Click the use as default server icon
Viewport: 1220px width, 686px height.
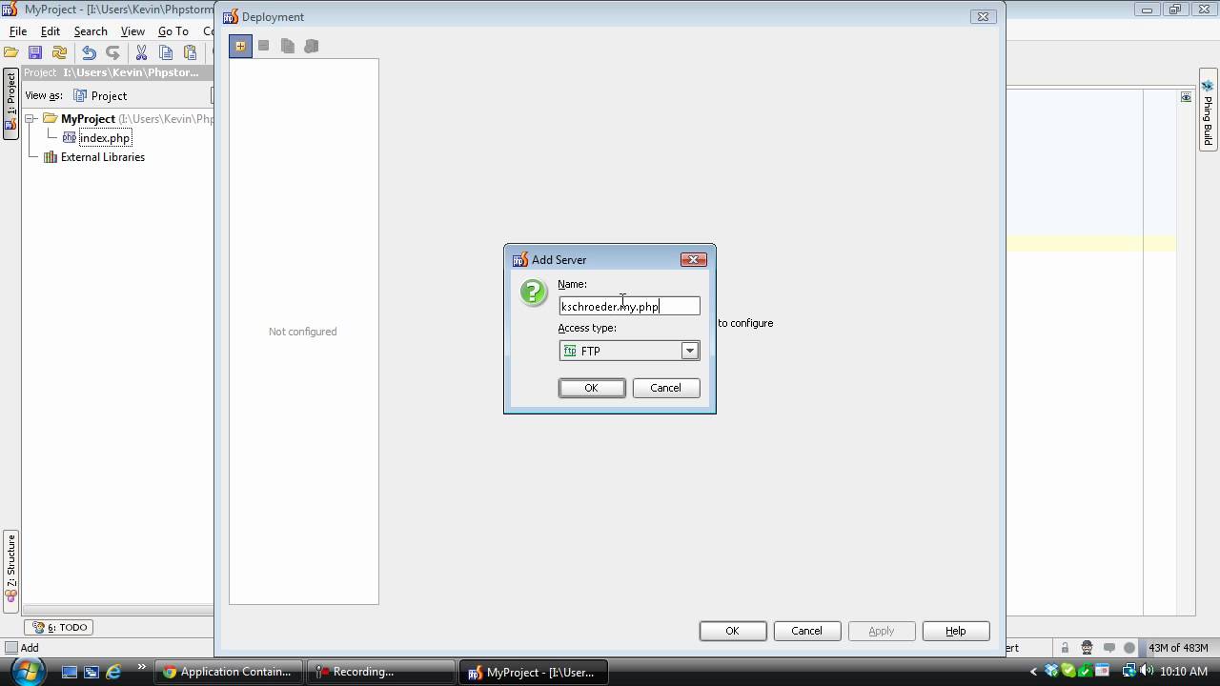pos(312,46)
